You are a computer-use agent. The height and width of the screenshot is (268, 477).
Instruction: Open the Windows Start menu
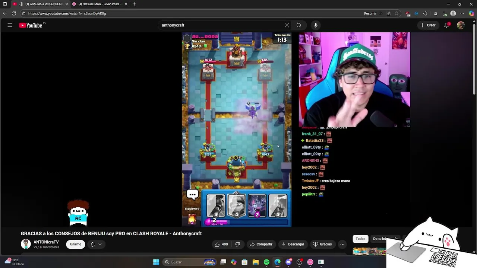(x=156, y=262)
